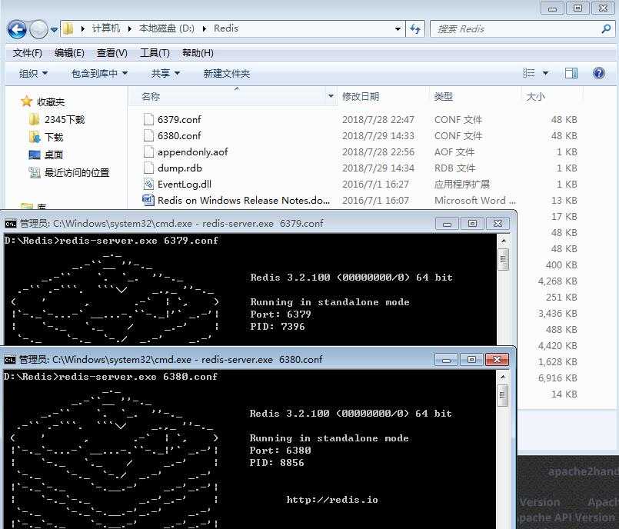Refresh the folder with the refresh icon
Image resolution: width=619 pixels, height=529 pixels.
tap(415, 28)
